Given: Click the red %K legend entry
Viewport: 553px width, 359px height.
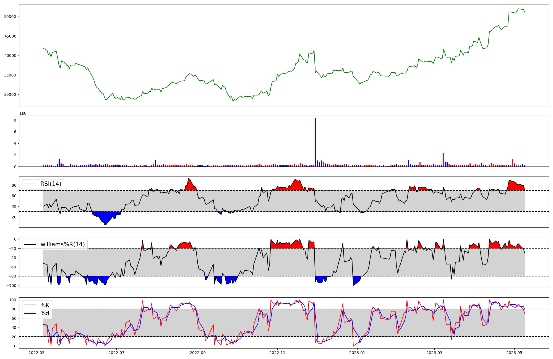Looking at the screenshot, I should click(x=45, y=305).
